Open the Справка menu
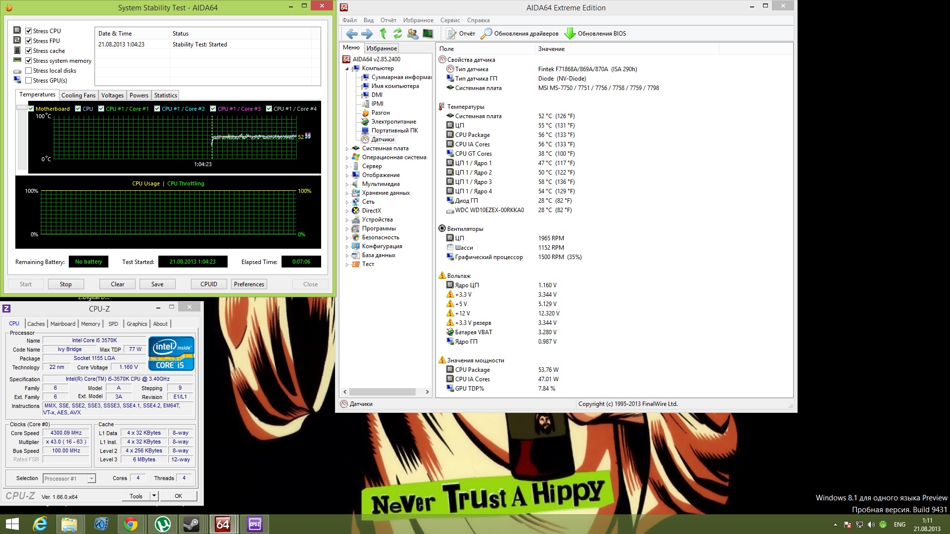The image size is (950, 534). 478,20
